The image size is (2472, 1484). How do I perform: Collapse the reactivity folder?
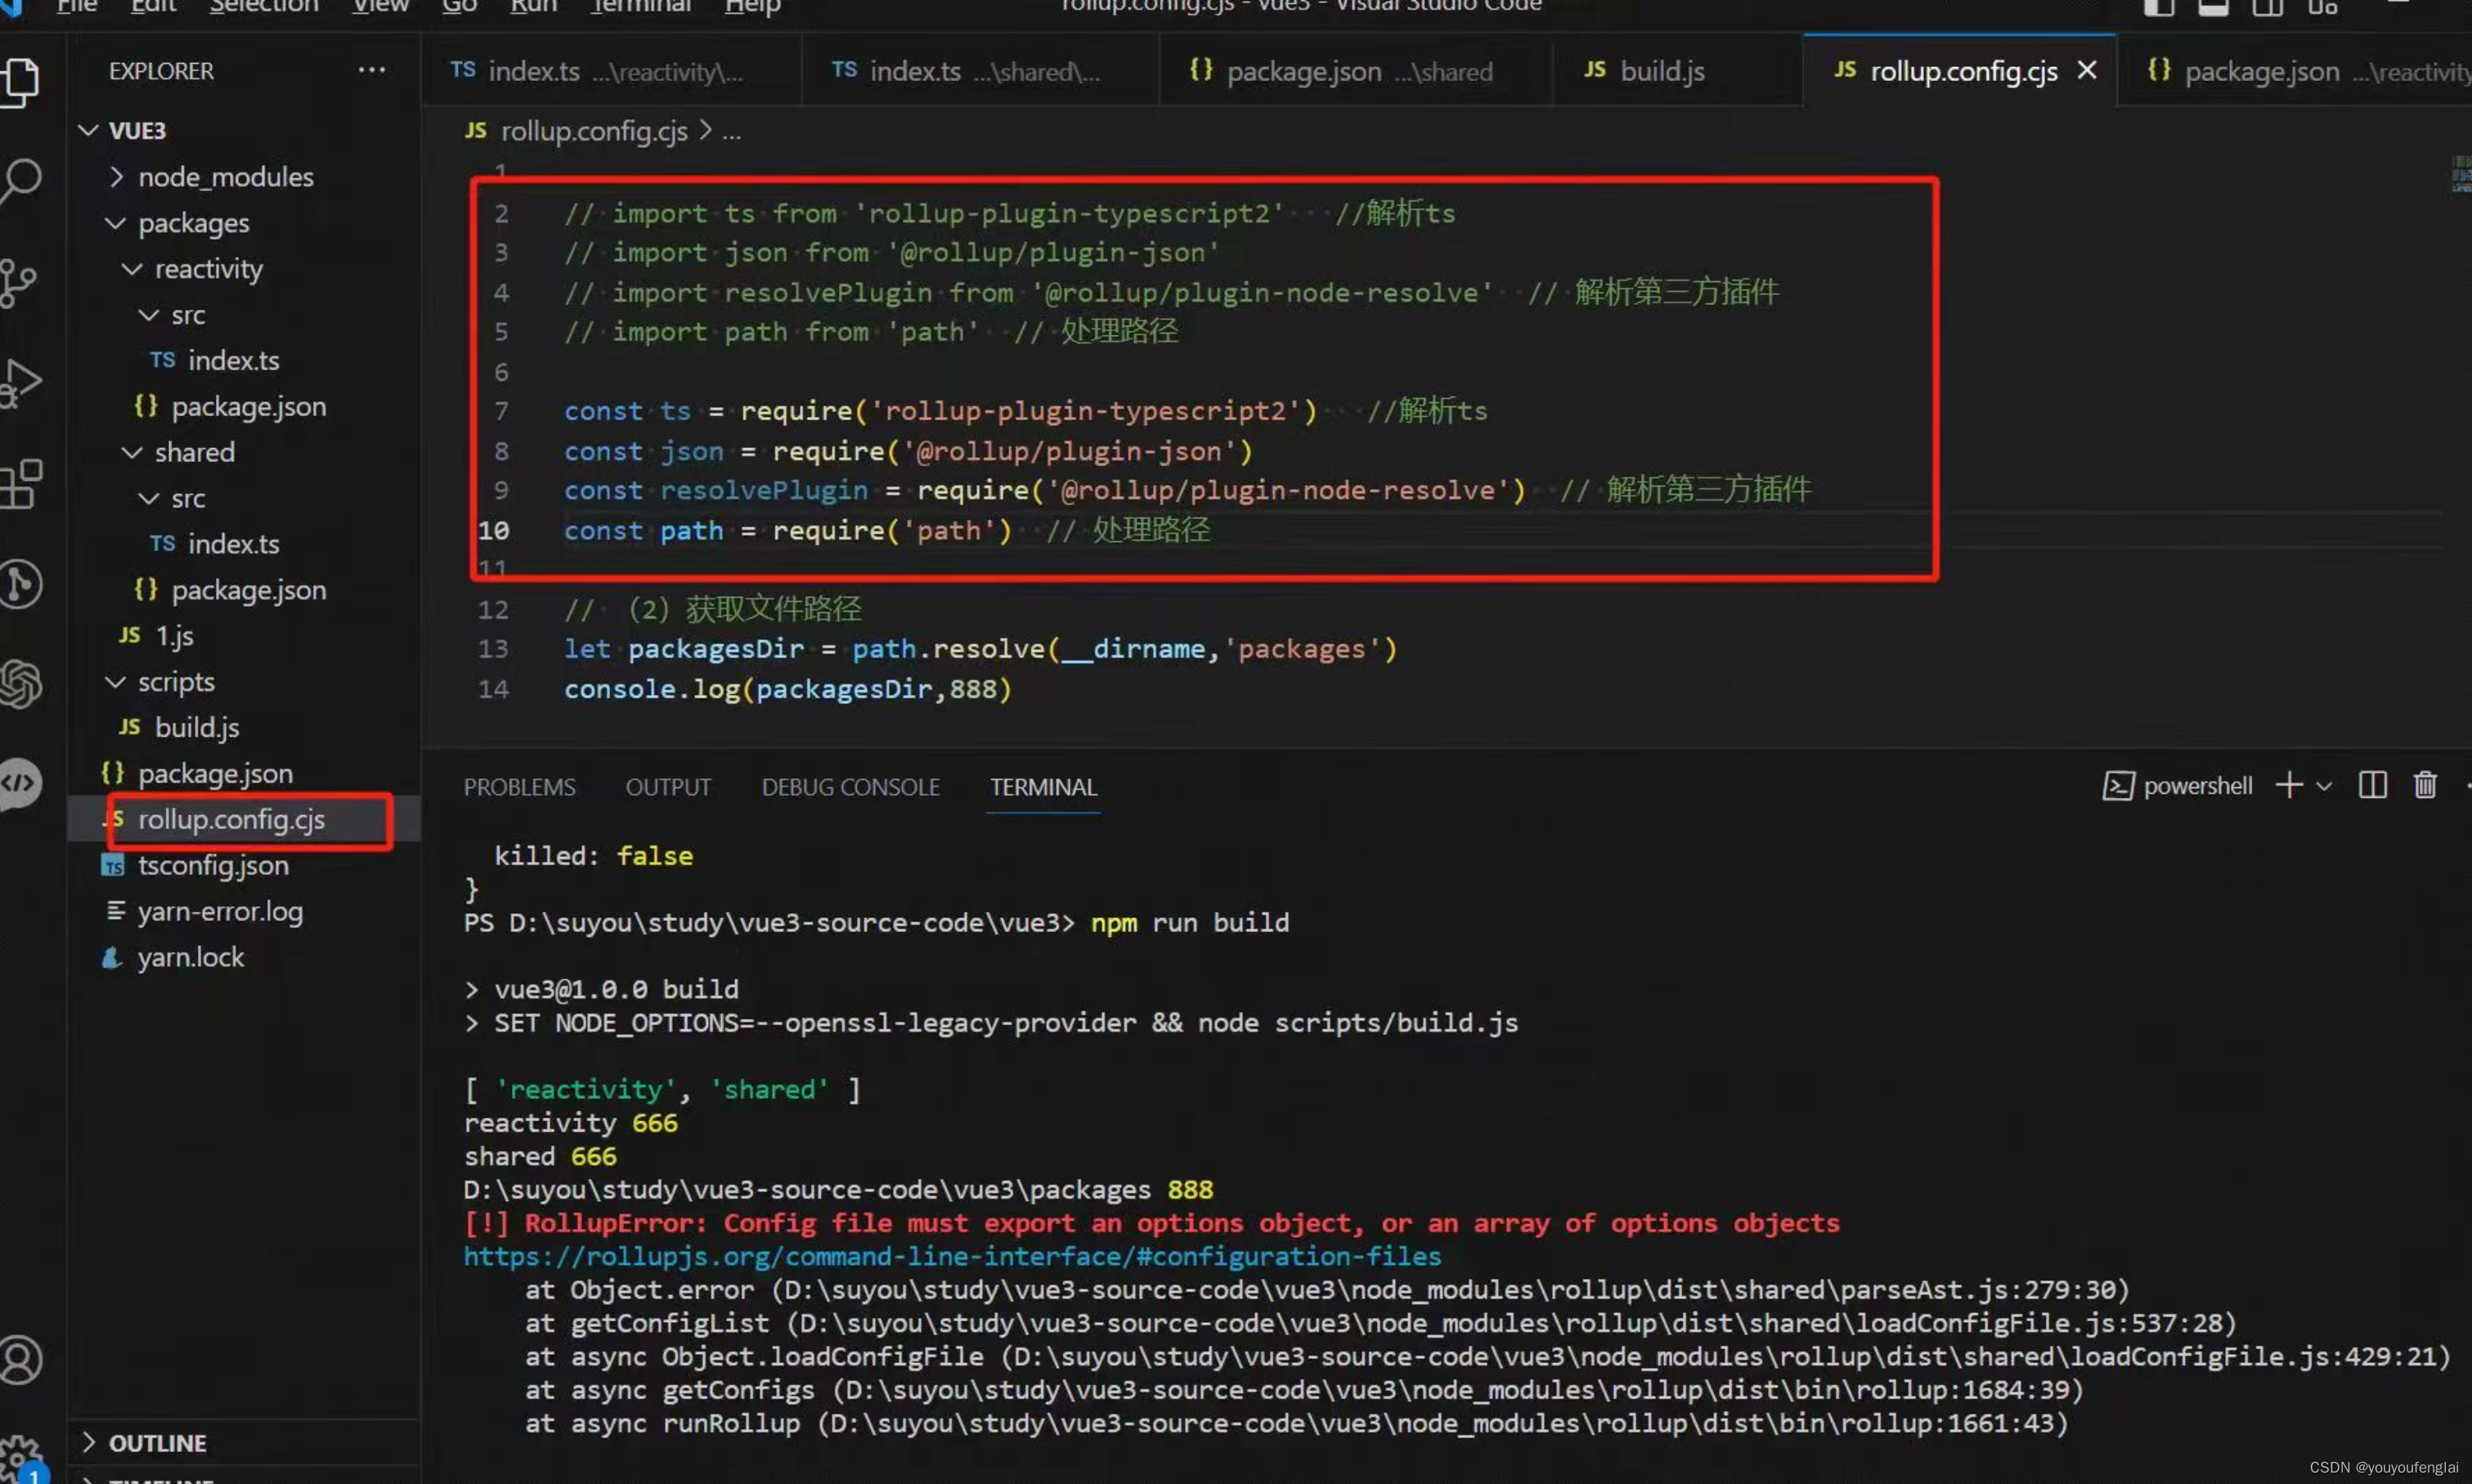click(132, 269)
